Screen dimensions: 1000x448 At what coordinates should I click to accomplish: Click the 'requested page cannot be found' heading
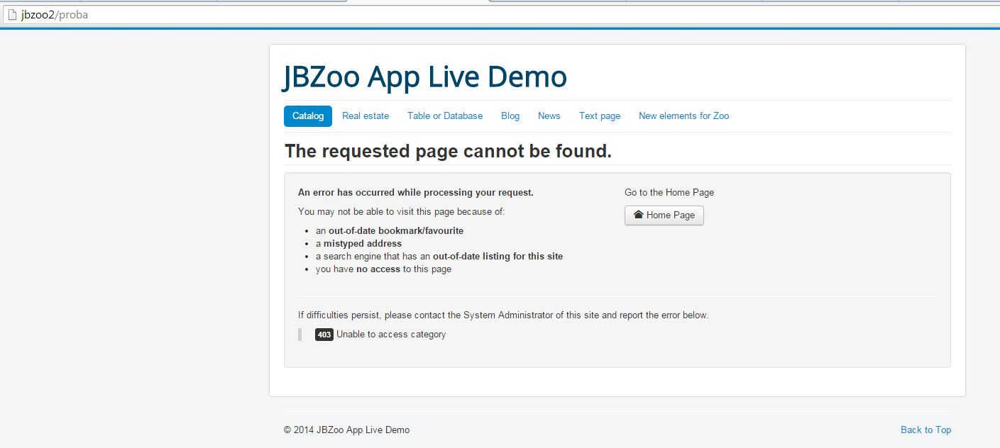(x=448, y=151)
